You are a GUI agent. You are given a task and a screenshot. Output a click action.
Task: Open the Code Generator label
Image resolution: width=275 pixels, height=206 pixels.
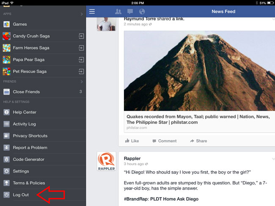[29, 160]
